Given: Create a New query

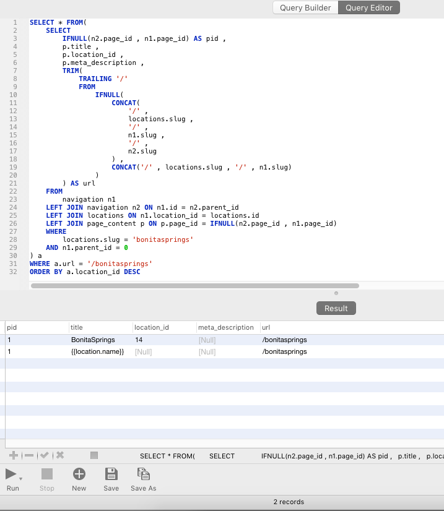Looking at the screenshot, I should pos(79,474).
